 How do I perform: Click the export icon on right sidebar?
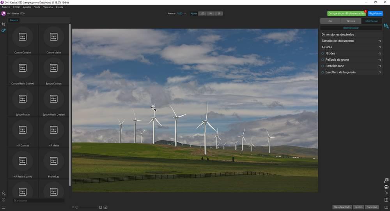click(386, 181)
